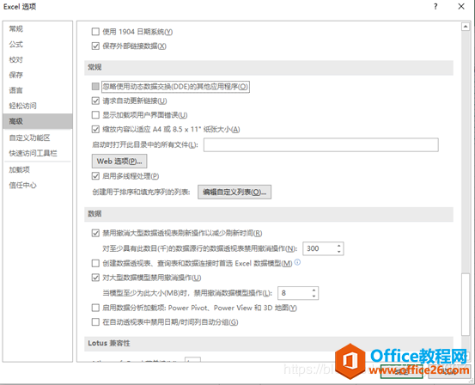Click the 启动时打开此目录 file path field
This screenshot has height=385, width=475.
(x=320, y=145)
